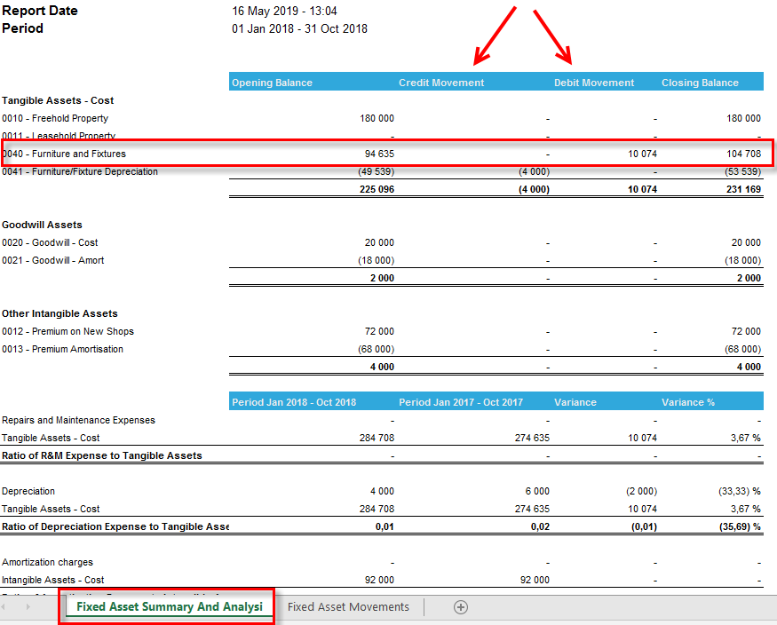Select Furniture/Fixture Depreciation row label
The width and height of the screenshot is (777, 625).
(80, 172)
